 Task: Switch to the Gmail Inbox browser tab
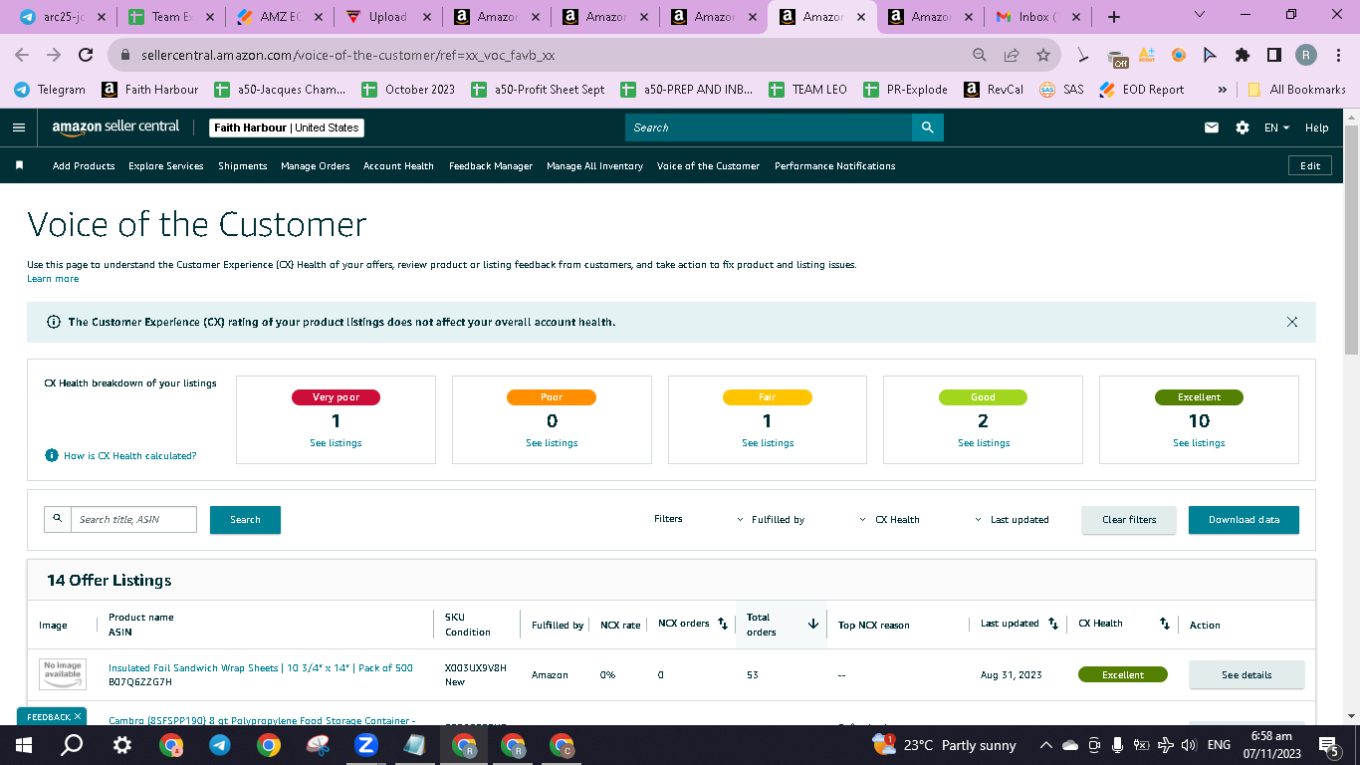point(1037,17)
